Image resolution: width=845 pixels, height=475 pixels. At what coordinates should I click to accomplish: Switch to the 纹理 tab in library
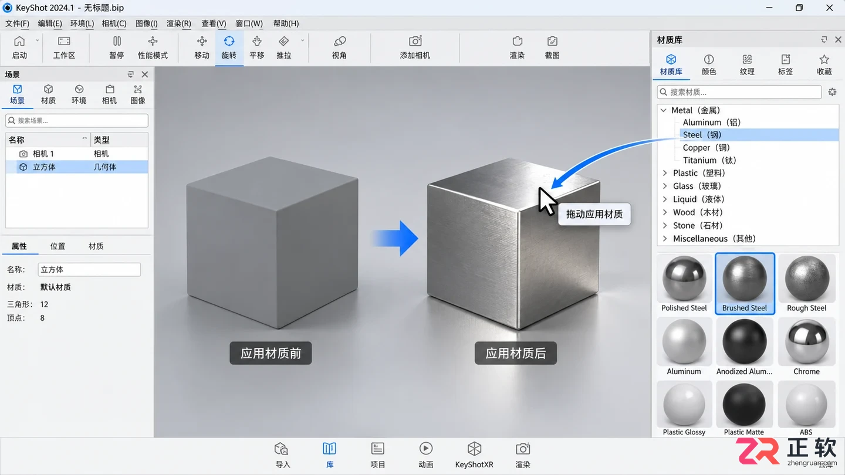point(747,65)
